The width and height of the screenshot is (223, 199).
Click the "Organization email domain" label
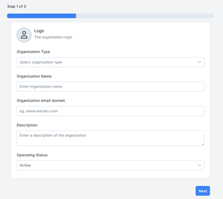pyautogui.click(x=41, y=100)
